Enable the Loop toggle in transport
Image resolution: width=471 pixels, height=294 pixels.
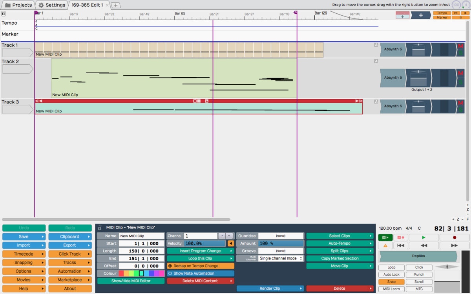(x=391, y=267)
